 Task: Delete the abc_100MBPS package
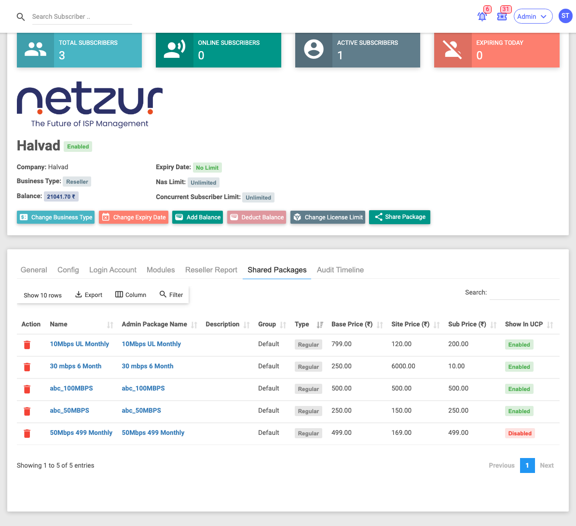(27, 389)
